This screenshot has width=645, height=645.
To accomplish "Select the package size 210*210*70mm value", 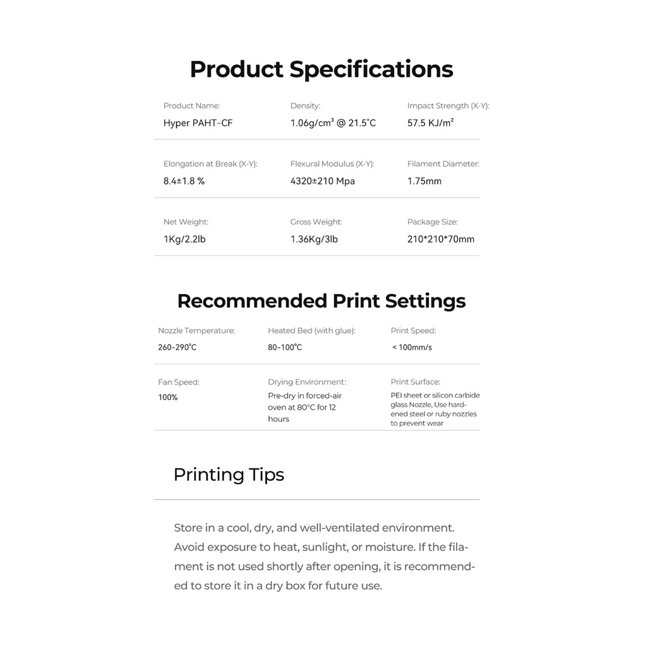I will 440,239.
